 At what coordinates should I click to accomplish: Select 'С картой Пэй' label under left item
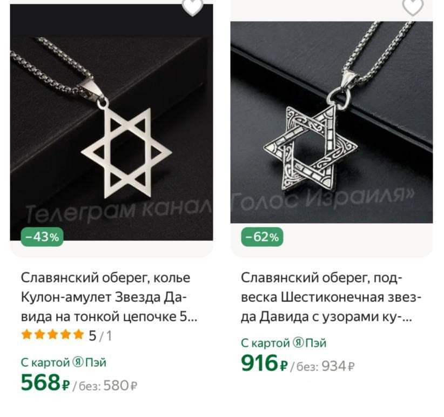point(64,362)
